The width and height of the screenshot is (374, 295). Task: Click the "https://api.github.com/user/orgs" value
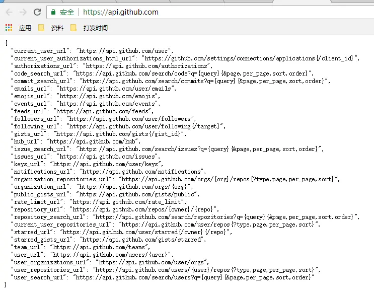(x=151, y=262)
